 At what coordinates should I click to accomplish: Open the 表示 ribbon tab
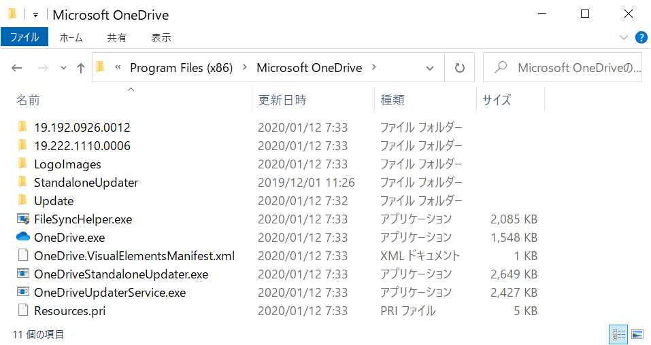[161, 38]
